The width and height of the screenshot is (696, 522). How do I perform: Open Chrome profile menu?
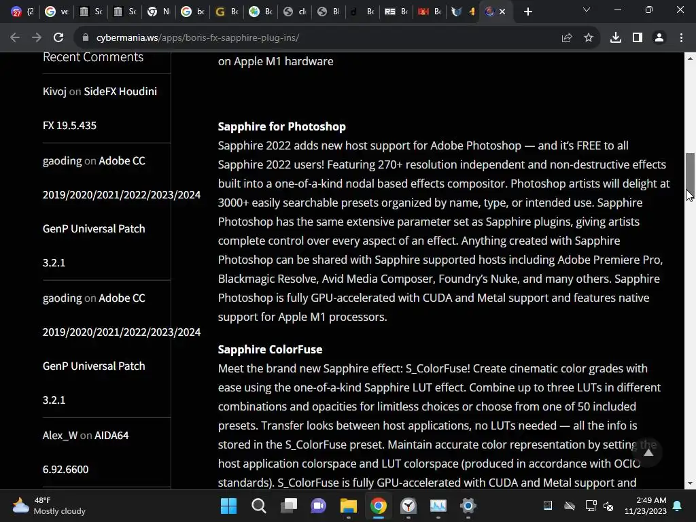coord(659,38)
